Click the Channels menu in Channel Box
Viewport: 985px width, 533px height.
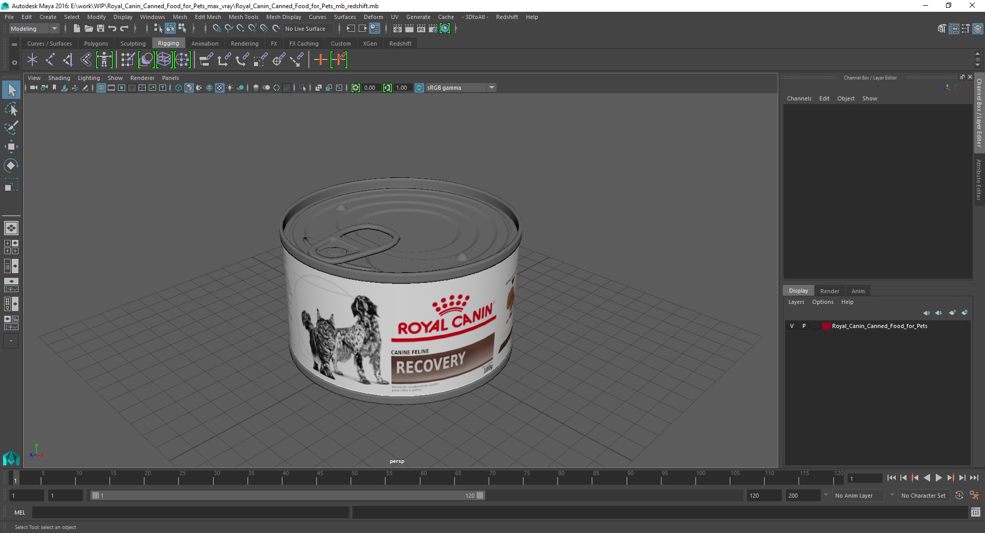coord(799,98)
